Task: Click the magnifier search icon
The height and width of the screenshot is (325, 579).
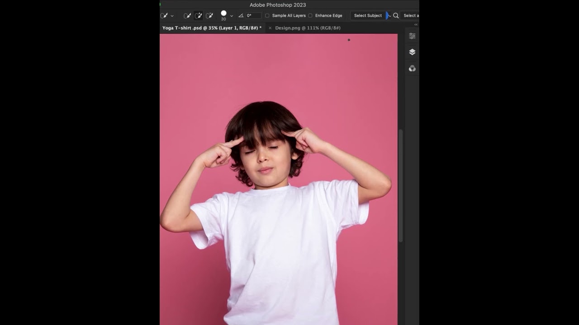Action: [396, 15]
